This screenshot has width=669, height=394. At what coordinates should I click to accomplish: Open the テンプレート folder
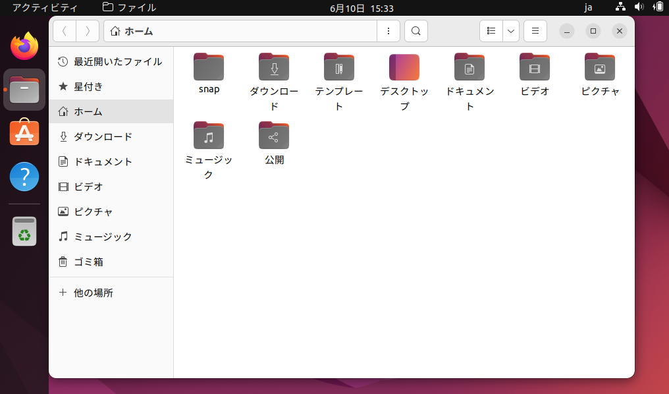point(338,67)
